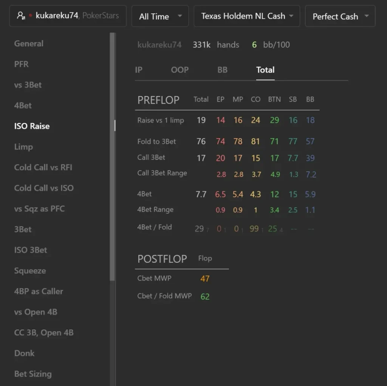Open the PFR sidebar section
387x386 pixels.
pyautogui.click(x=22, y=64)
